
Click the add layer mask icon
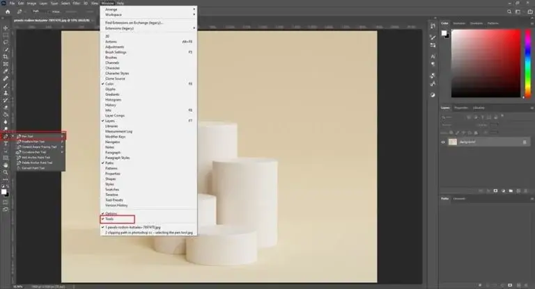[x=496, y=190]
